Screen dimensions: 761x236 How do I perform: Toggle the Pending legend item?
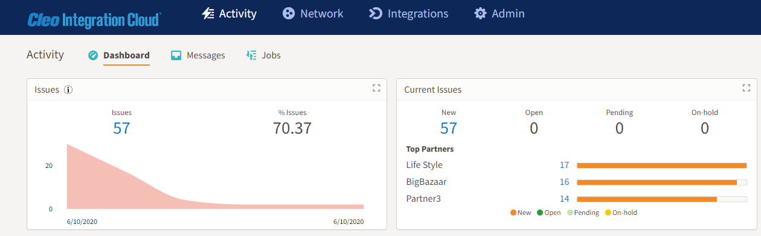coord(583,213)
